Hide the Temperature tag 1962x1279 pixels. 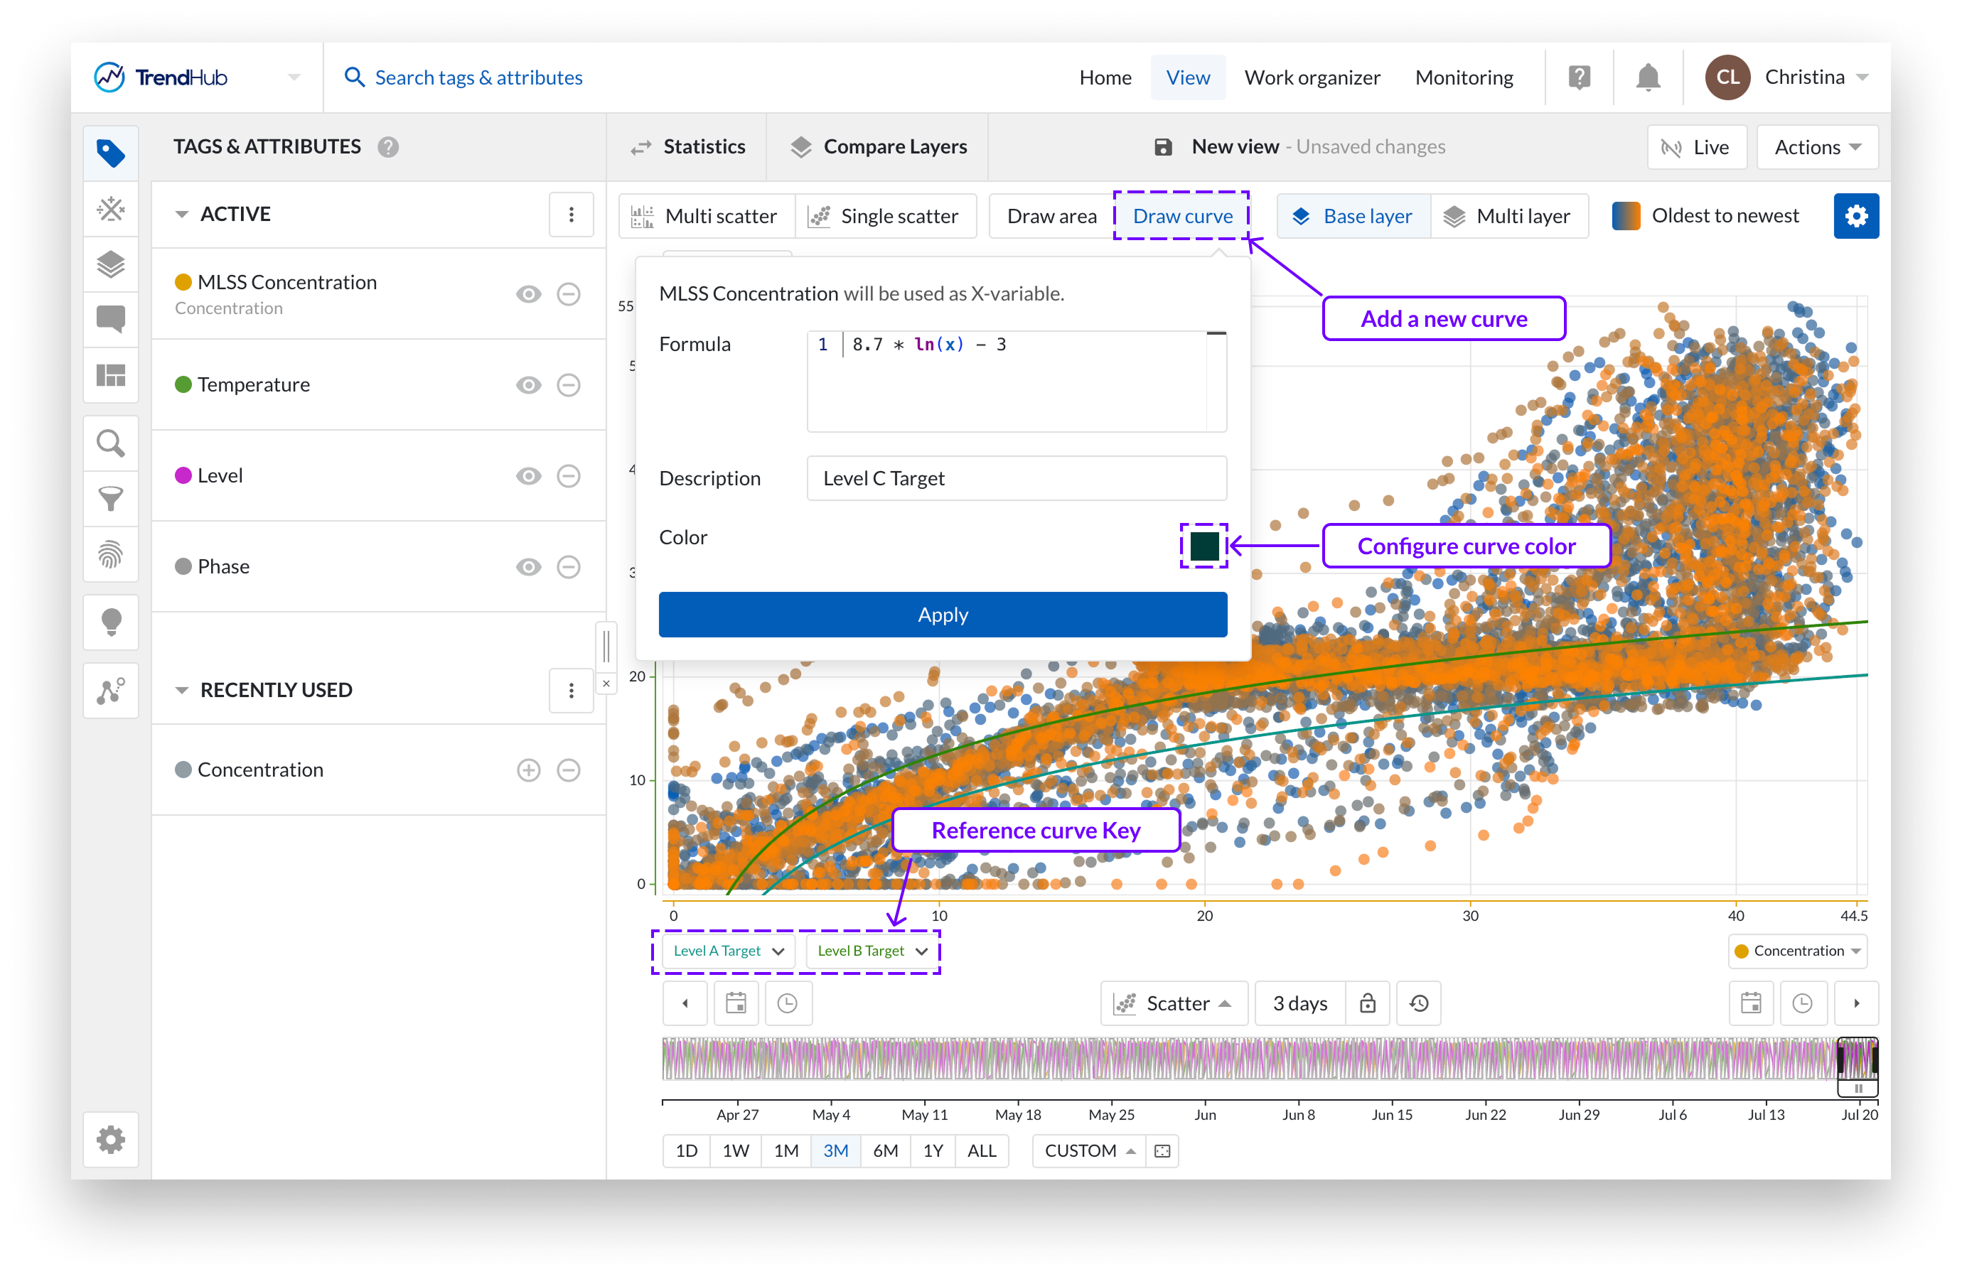tap(528, 384)
